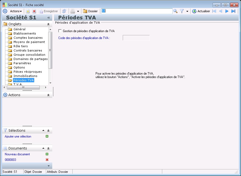Open the Dossier folder button
Viewport: 241px width, 176px height.
90,11
